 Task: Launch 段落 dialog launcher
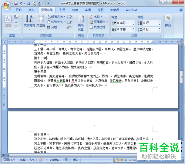tap(160, 35)
